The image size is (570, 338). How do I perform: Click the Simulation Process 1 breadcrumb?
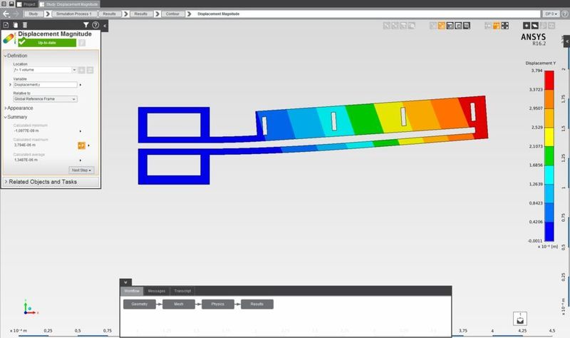pyautogui.click(x=74, y=14)
